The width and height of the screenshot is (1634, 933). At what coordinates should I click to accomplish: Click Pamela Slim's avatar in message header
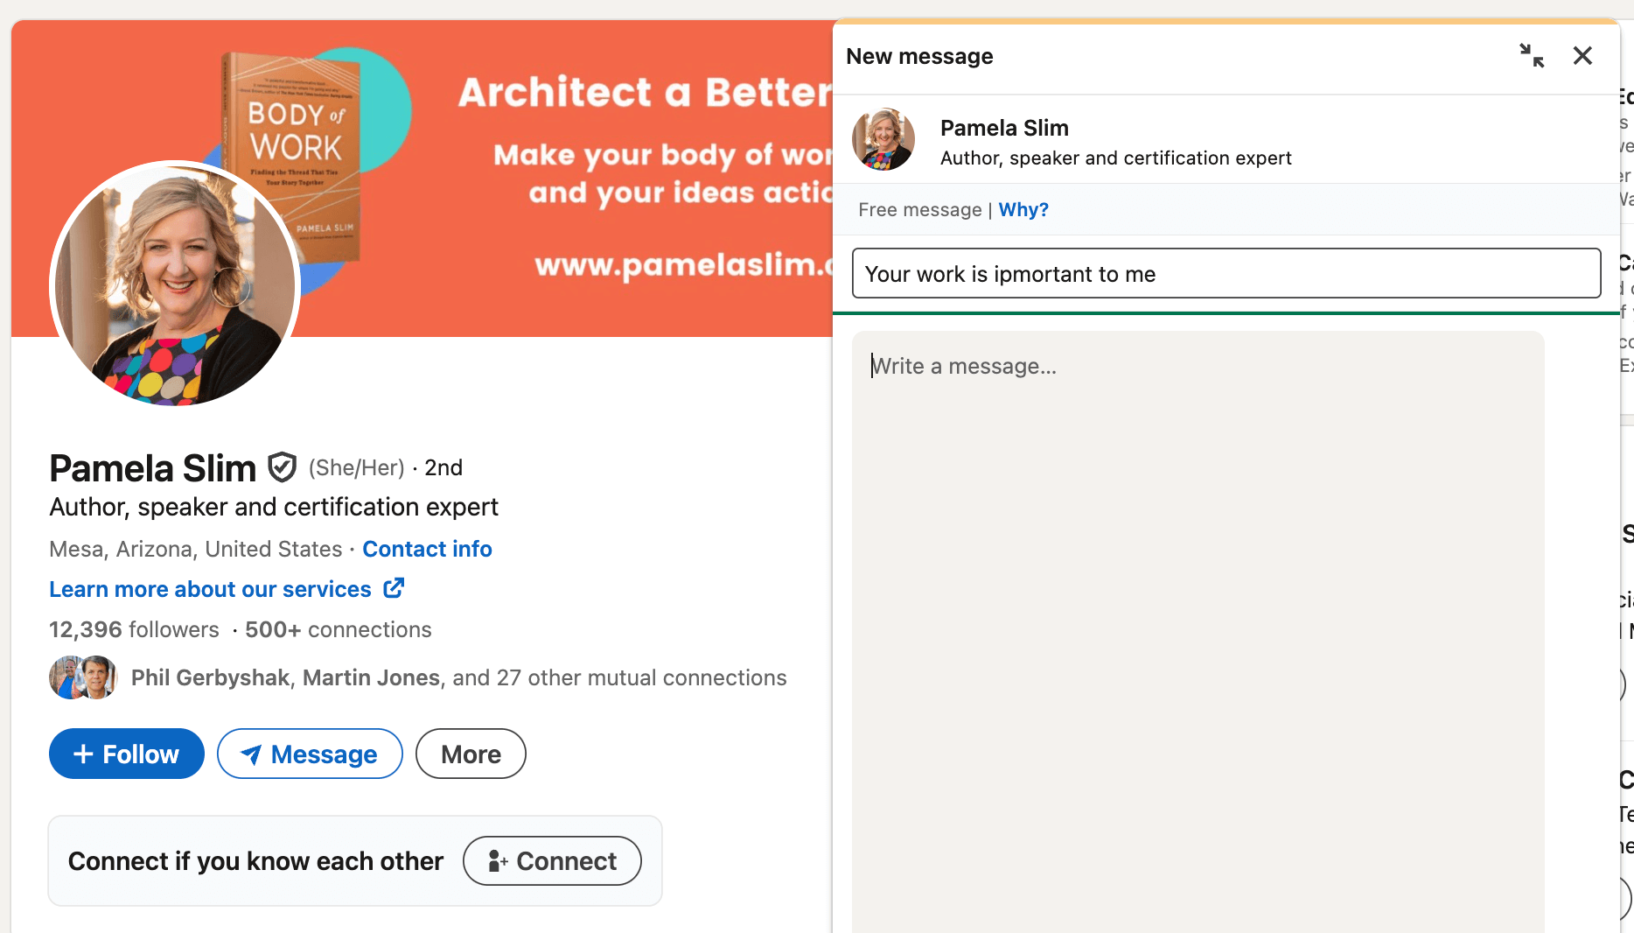pyautogui.click(x=883, y=140)
